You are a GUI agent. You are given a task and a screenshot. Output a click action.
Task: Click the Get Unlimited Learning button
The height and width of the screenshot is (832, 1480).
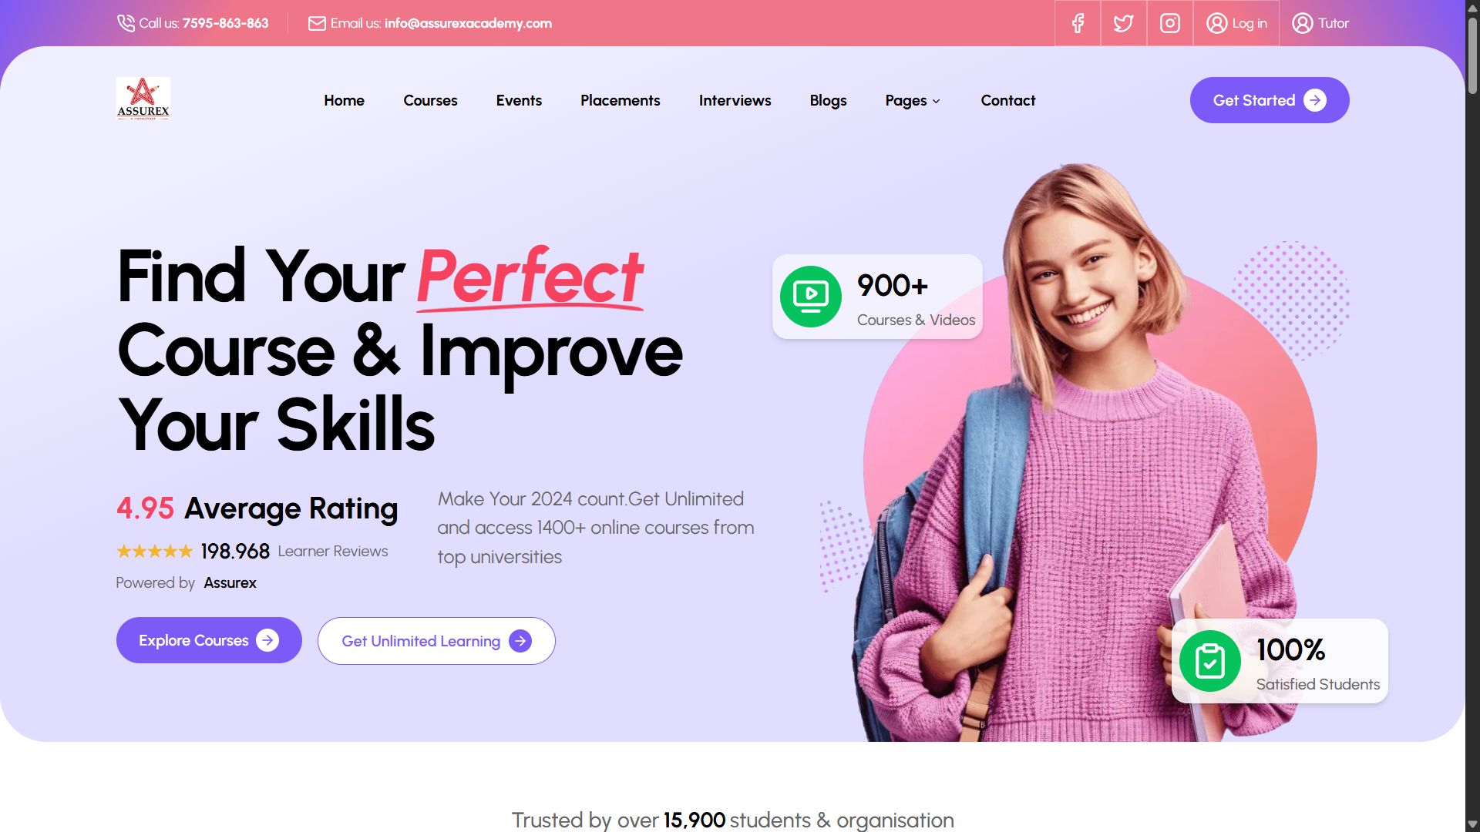[436, 641]
